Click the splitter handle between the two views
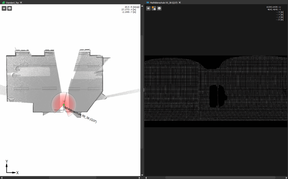288x179 pixels. (143, 90)
